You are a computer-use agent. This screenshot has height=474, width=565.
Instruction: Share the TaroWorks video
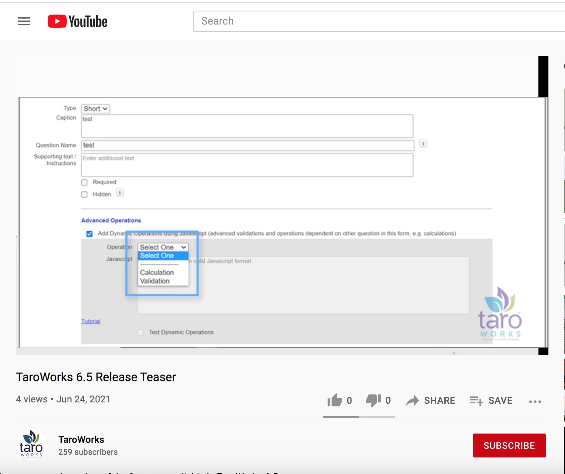[x=431, y=400]
